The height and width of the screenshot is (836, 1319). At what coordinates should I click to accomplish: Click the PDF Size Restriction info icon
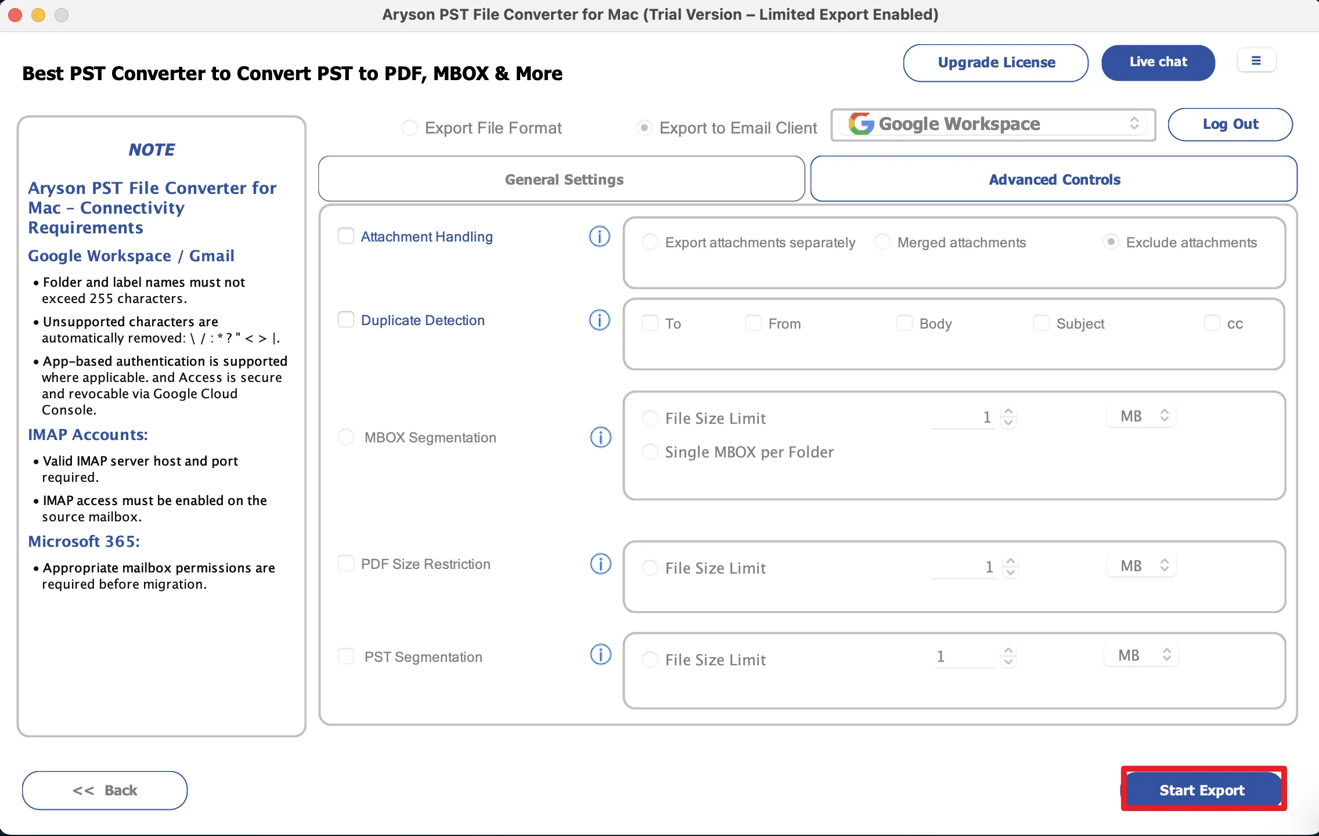click(601, 564)
